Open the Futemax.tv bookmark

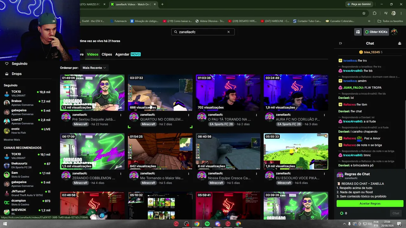tap(118, 21)
